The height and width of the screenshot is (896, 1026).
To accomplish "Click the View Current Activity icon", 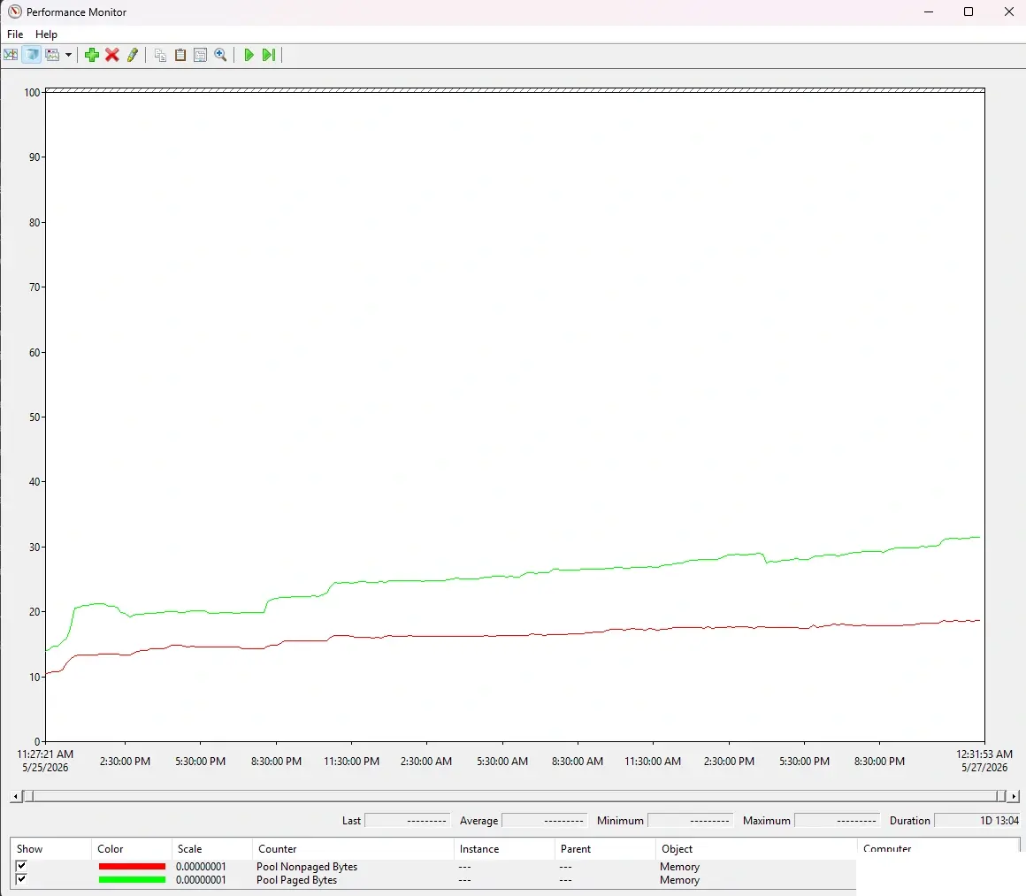I will pos(11,55).
